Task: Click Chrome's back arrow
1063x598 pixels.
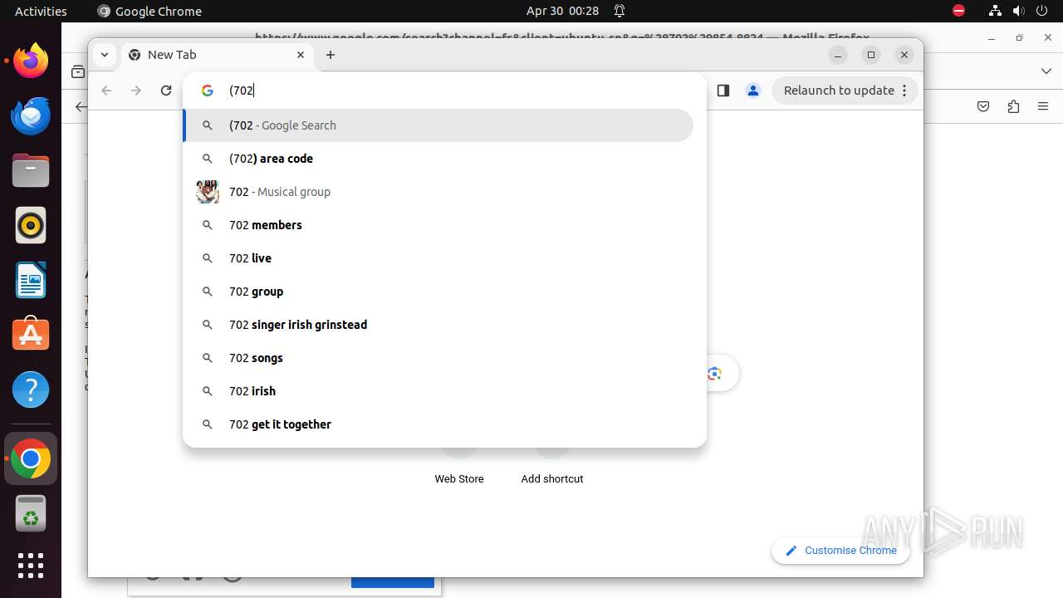Action: click(x=106, y=91)
